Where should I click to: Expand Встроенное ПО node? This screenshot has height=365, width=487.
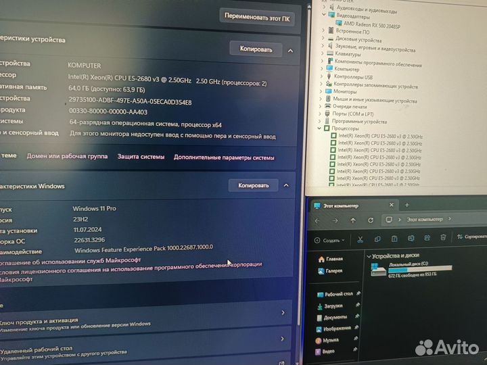(x=324, y=30)
